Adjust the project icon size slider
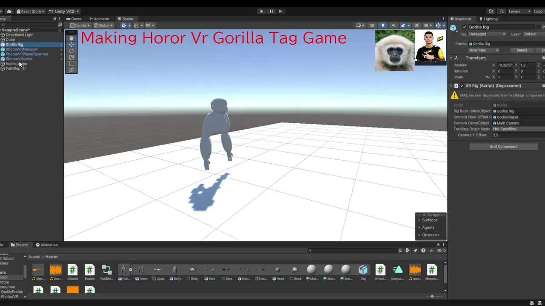Screen dimensions: 545x306 pyautogui.click(x=432, y=296)
